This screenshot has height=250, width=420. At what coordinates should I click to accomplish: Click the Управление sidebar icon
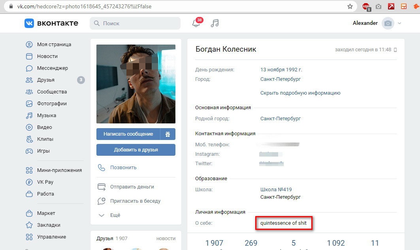pos(29,237)
